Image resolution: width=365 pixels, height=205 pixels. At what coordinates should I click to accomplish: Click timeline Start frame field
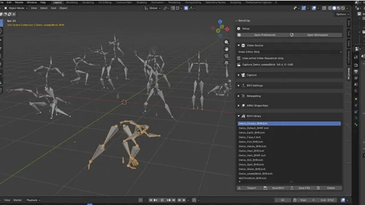point(307,200)
